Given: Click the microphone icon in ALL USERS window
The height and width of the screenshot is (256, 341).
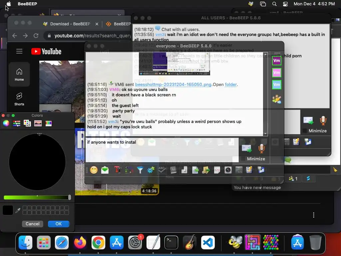Looking at the screenshot, I should 323,121.
